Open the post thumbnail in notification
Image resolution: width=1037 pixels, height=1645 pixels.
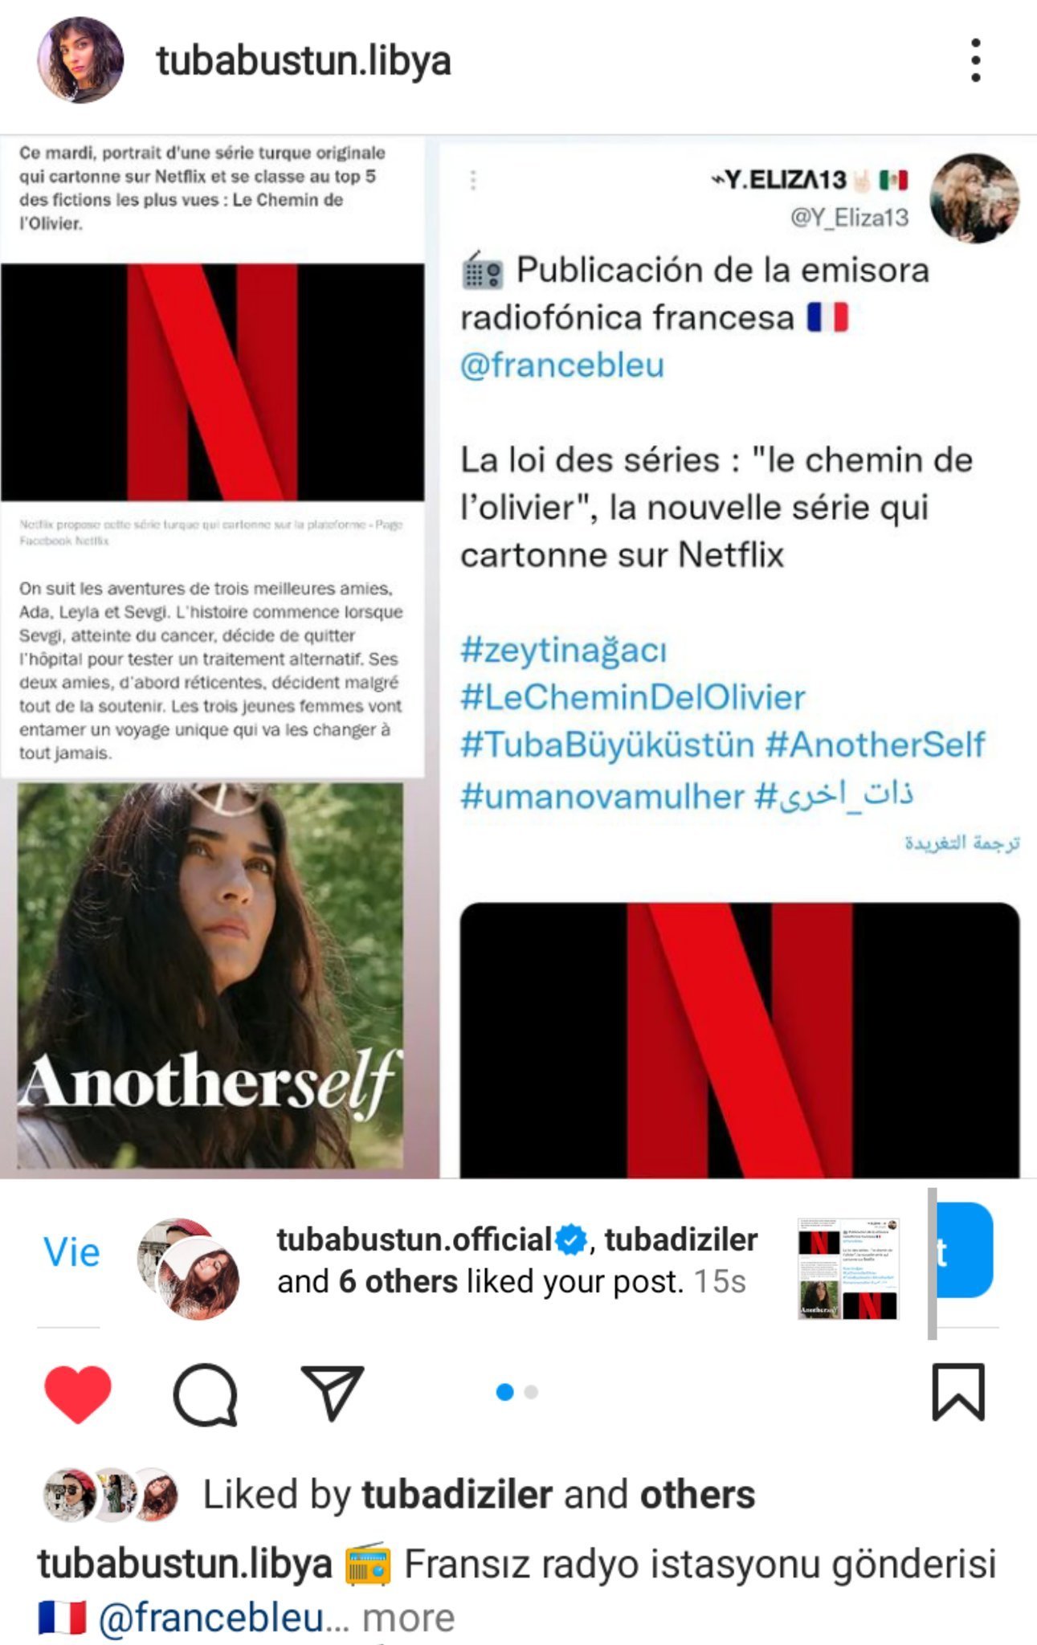tap(848, 1269)
